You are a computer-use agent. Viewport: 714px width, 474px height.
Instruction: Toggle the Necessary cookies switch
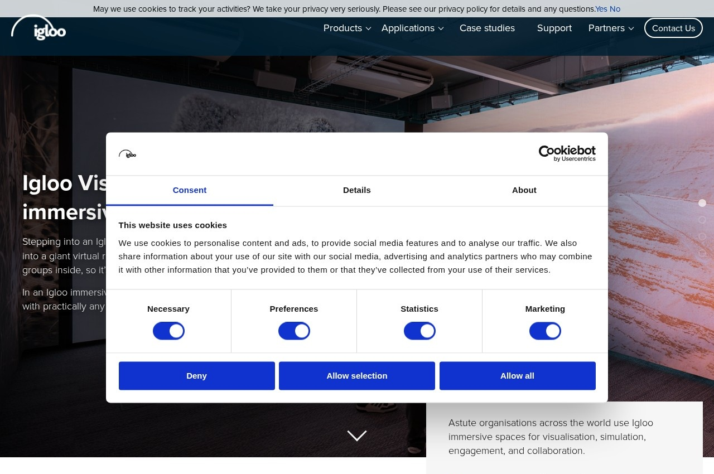[x=168, y=331]
